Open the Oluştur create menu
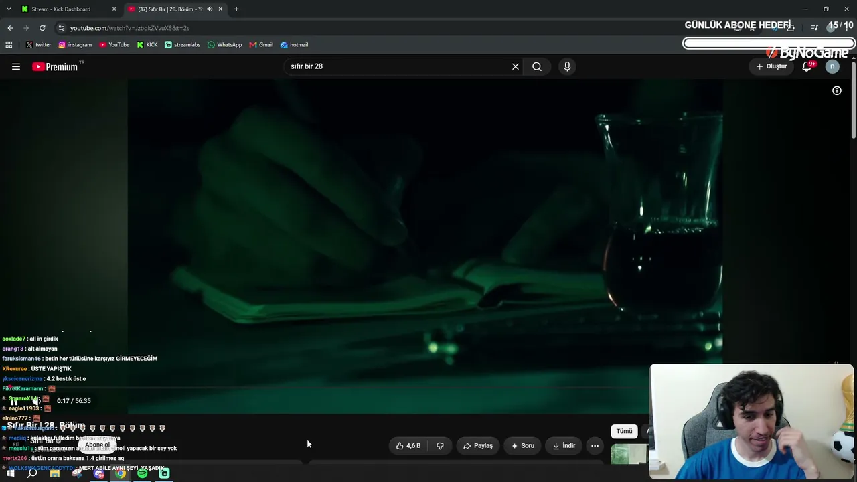 click(771, 66)
